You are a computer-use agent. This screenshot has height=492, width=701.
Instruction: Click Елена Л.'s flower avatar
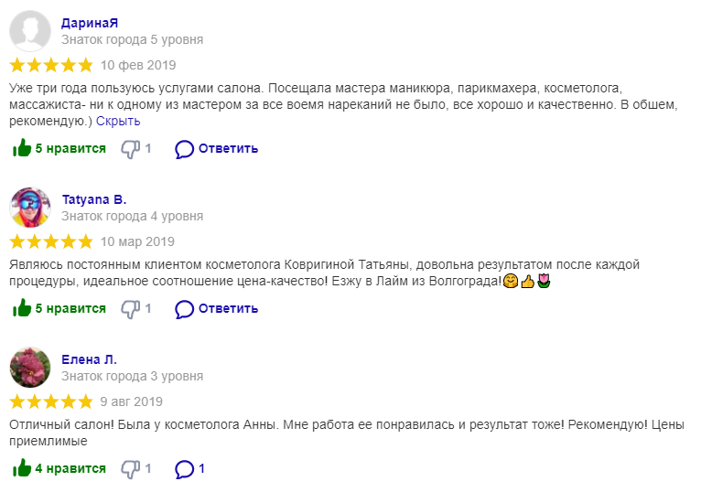(x=30, y=368)
